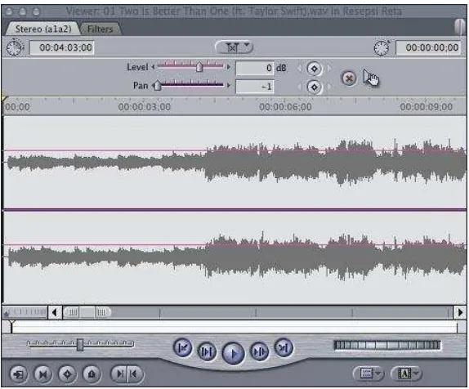Open the Generator pop-up menu

[406, 373]
